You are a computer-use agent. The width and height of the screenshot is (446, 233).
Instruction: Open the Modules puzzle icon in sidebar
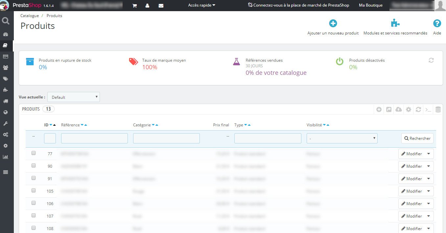[x=5, y=90]
